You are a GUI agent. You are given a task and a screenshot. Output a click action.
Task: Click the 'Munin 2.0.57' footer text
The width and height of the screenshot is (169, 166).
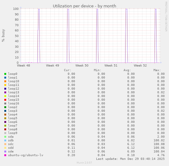pyautogui.click(x=84, y=163)
